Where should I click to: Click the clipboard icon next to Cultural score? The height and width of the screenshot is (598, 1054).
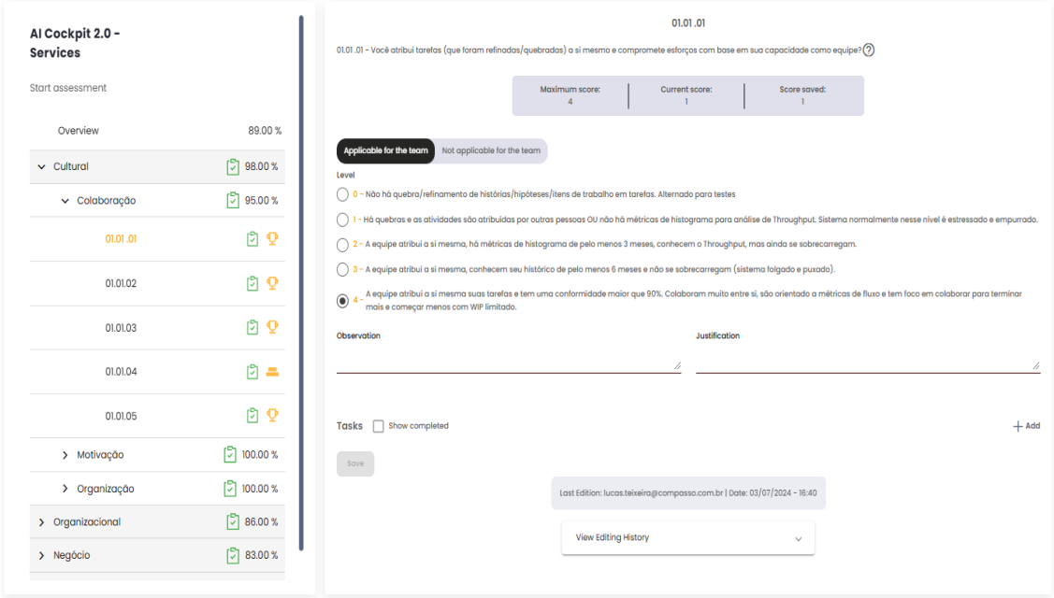coord(232,167)
